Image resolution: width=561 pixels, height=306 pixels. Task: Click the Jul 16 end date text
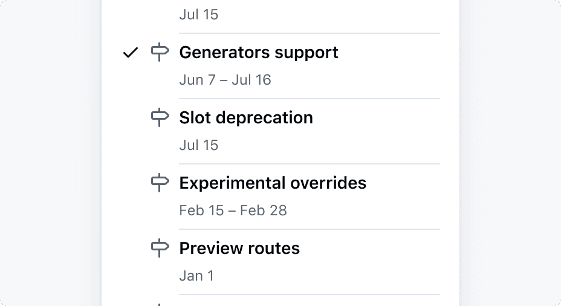click(251, 80)
